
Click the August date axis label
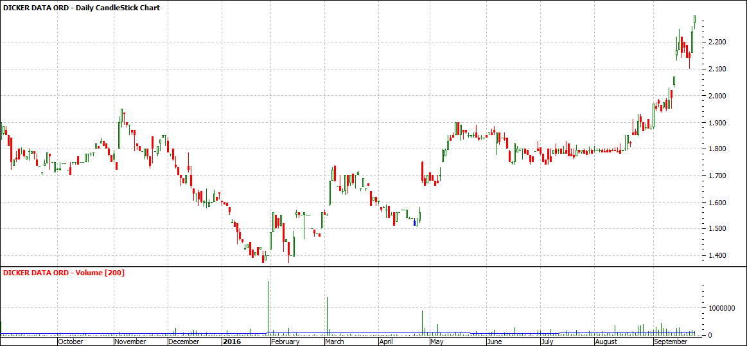606,341
